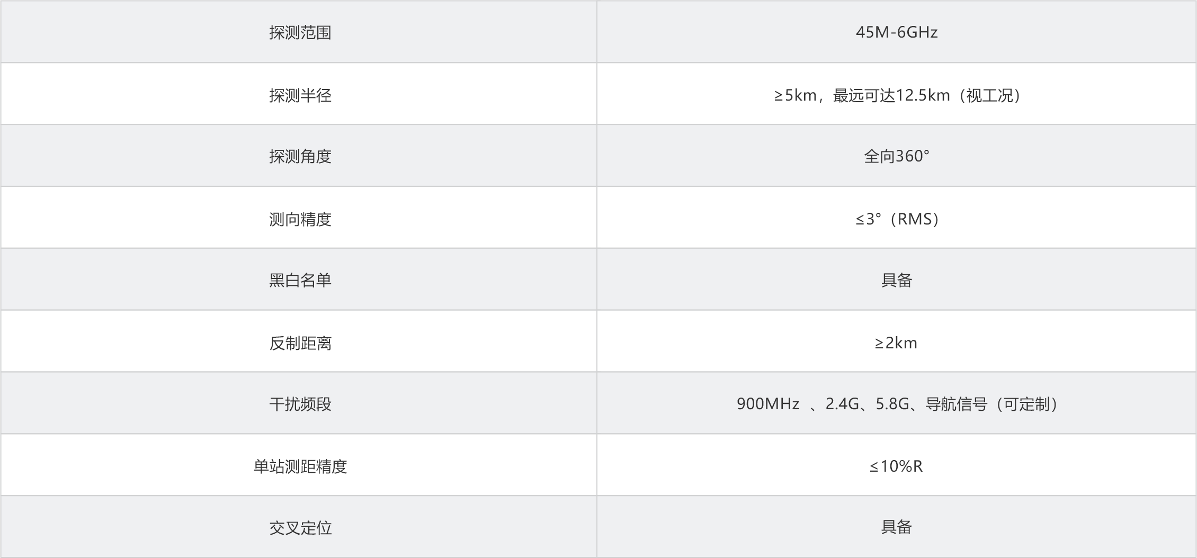Click the 交叉定位 label cell
Viewport: 1197px width, 558px height.
(300, 528)
